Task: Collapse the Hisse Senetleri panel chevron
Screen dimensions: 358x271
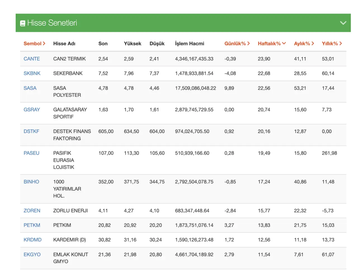Action: (343, 23)
